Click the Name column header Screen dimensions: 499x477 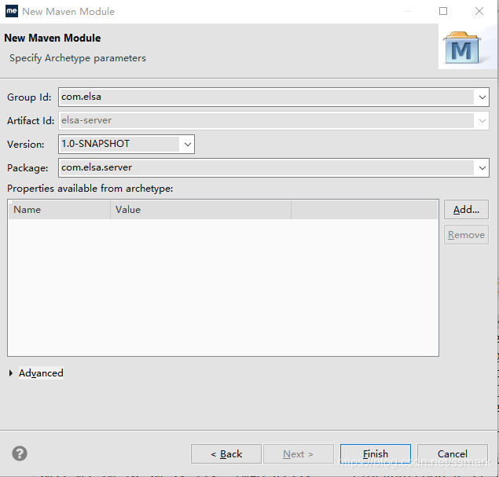(59, 210)
